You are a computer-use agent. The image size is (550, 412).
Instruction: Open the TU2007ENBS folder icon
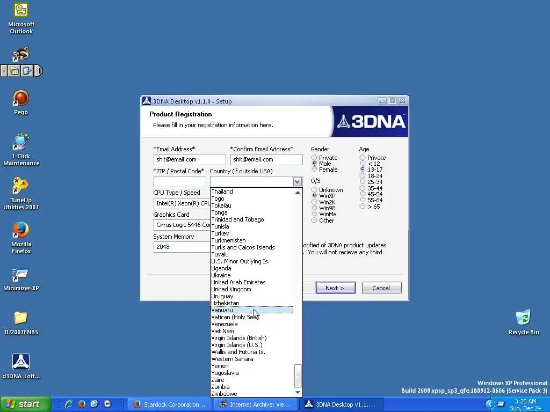21,323
